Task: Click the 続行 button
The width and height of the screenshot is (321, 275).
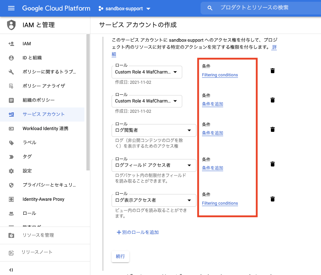Action: (120, 256)
